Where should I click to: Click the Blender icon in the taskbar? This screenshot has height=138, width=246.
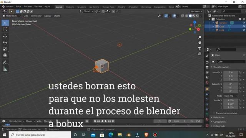tap(129, 135)
